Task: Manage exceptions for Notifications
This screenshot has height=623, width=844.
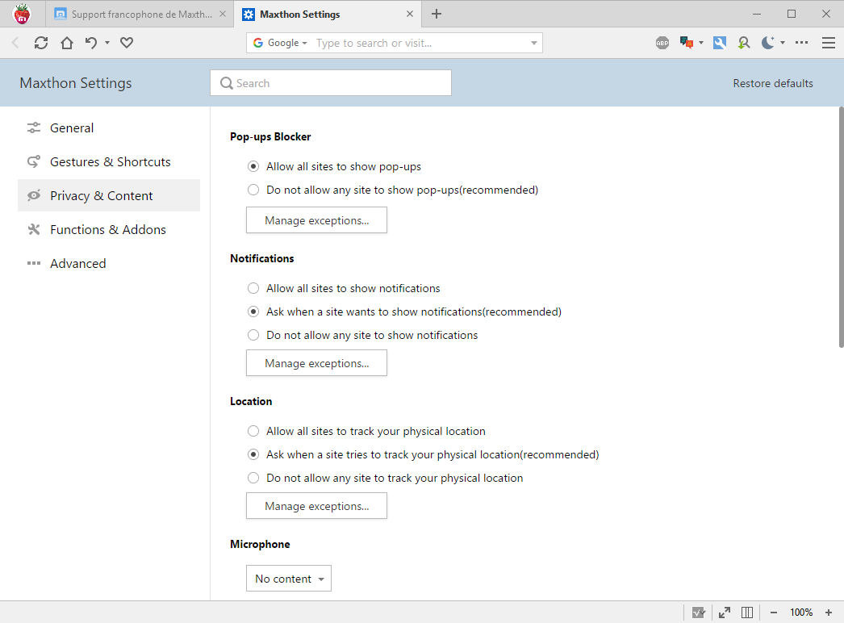Action: point(316,363)
